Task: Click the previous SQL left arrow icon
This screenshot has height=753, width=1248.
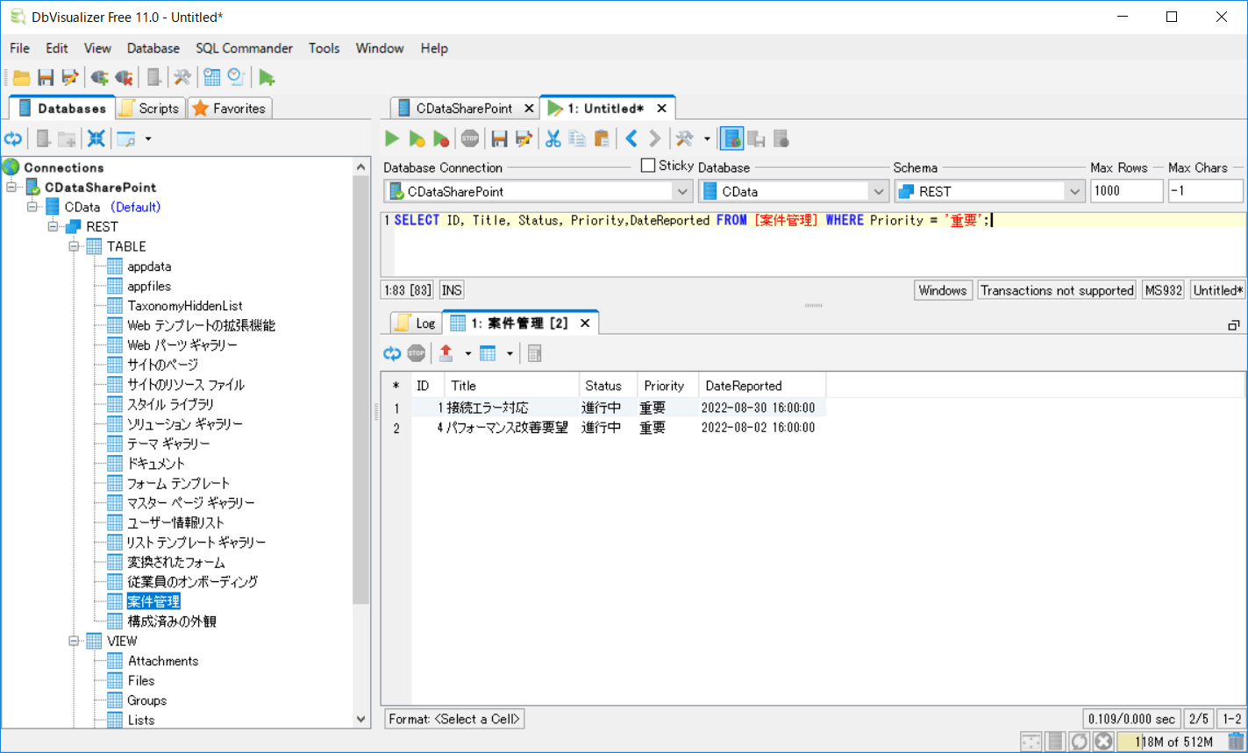Action: click(631, 139)
